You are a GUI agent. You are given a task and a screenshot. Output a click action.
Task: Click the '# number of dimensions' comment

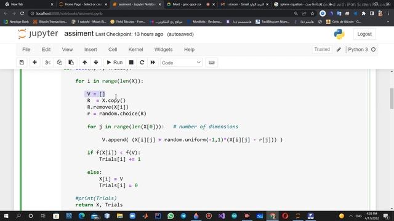click(206, 126)
